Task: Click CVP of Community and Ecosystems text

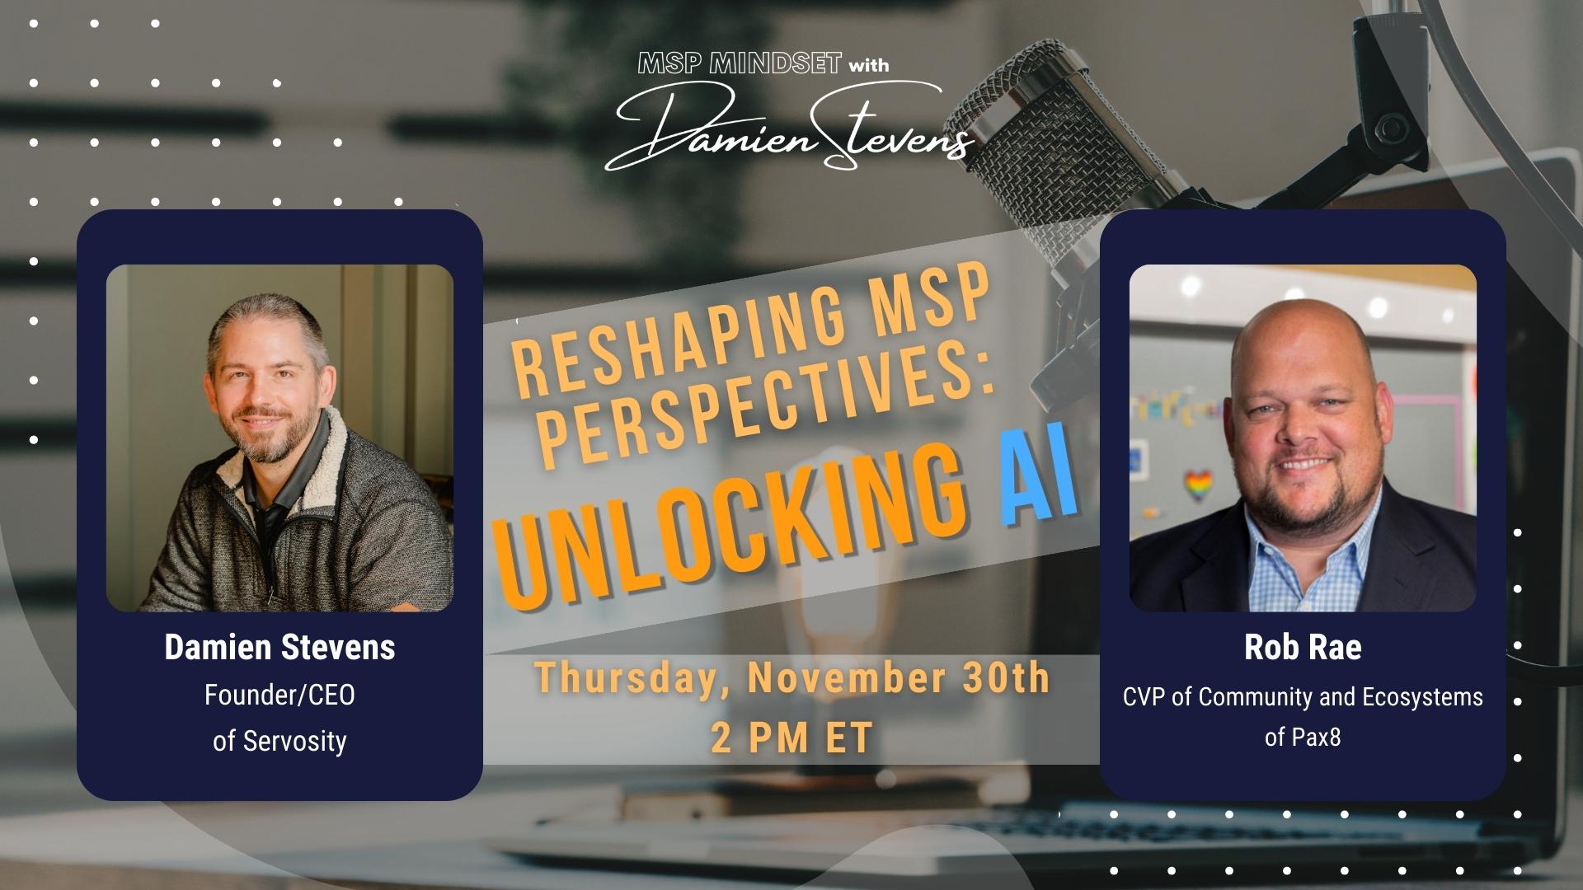Action: click(x=1303, y=697)
